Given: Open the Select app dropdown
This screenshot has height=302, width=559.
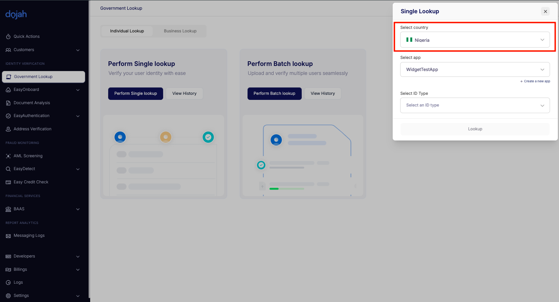Looking at the screenshot, I should coord(475,69).
